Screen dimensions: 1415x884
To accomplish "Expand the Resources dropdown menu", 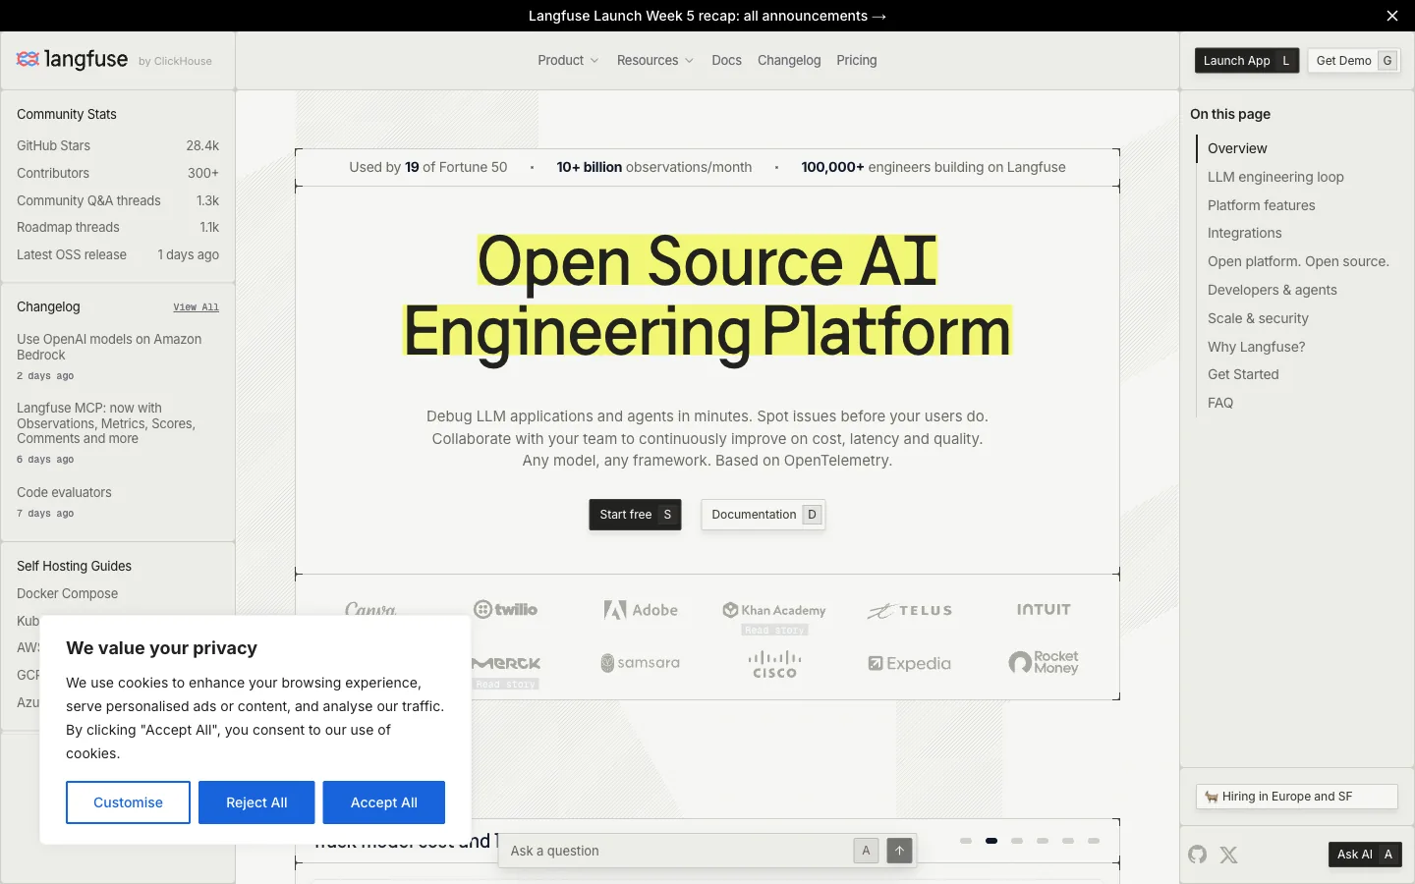I will click(655, 60).
